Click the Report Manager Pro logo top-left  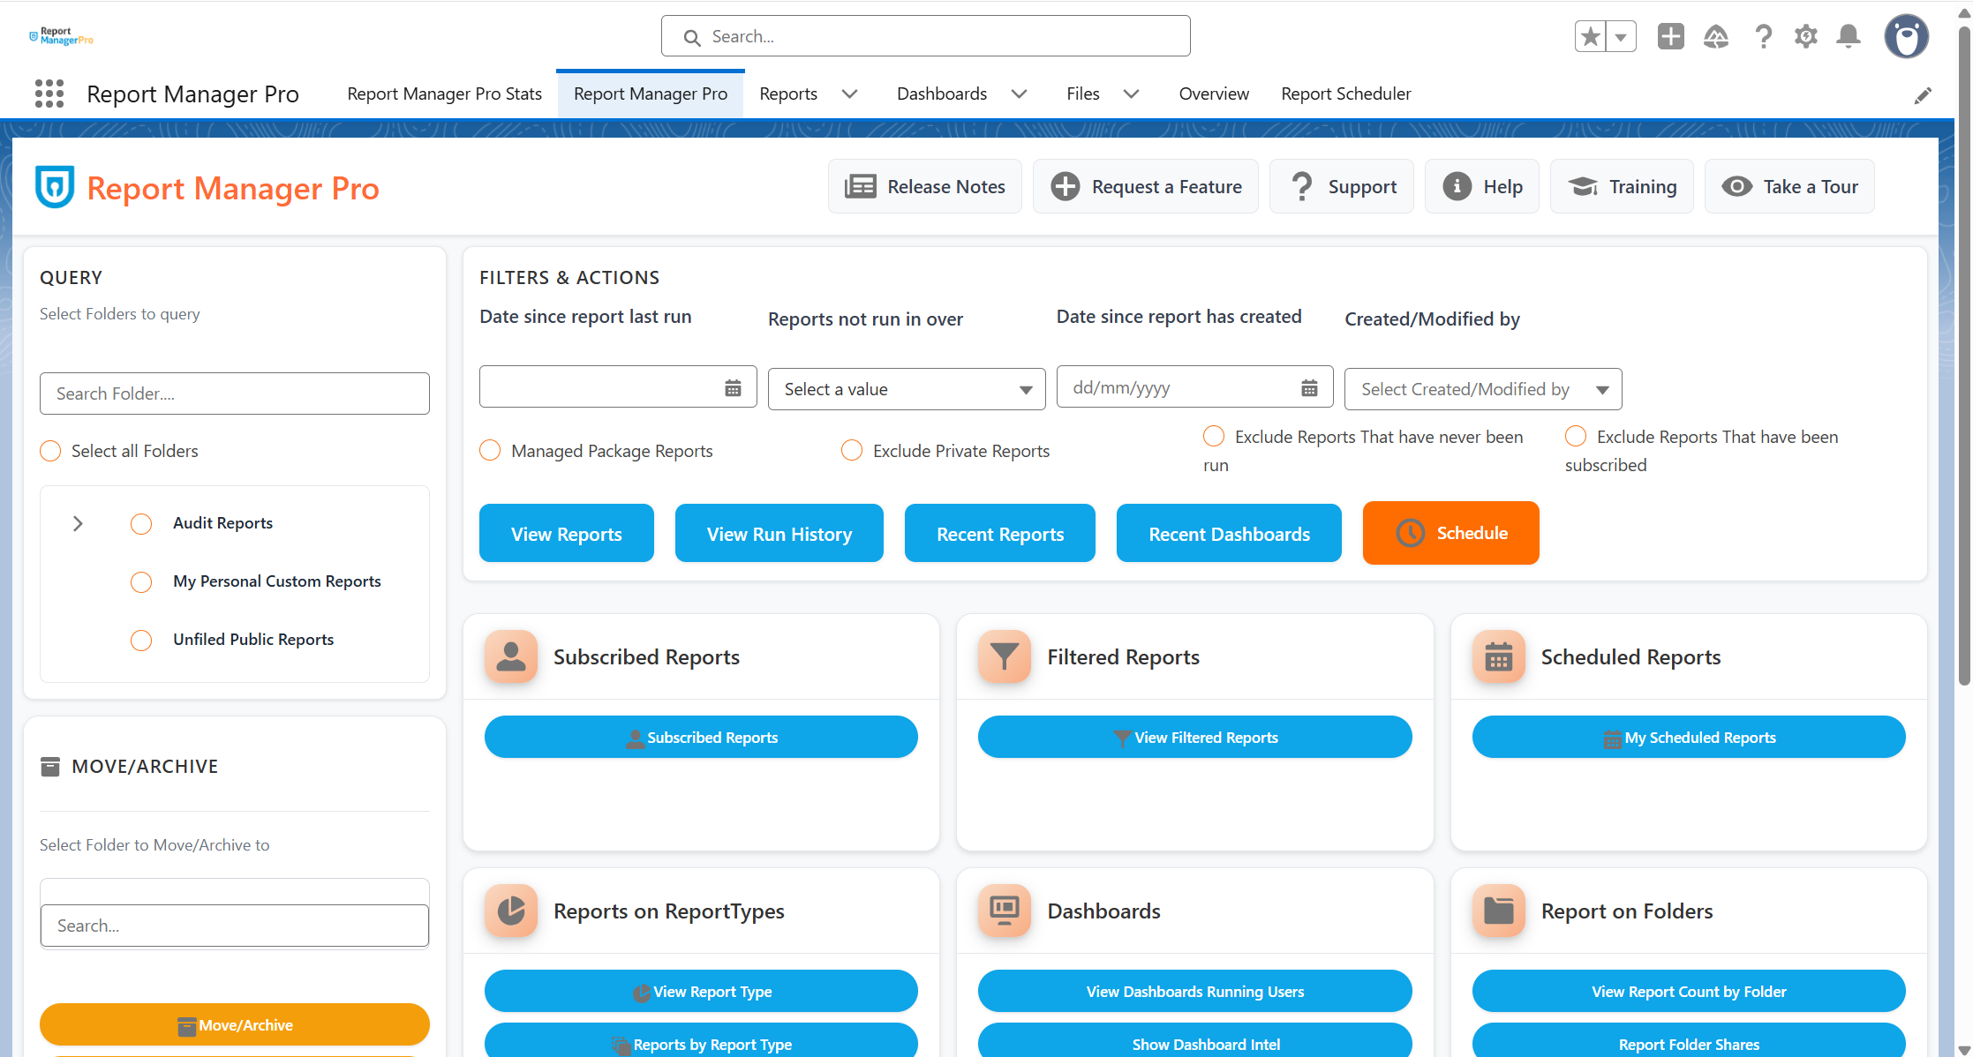coord(61,36)
